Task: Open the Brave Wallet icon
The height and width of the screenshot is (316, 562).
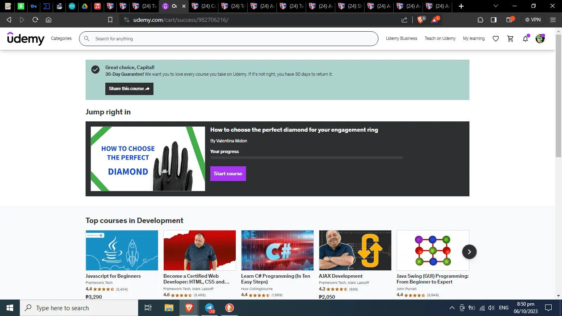Action: click(x=510, y=19)
